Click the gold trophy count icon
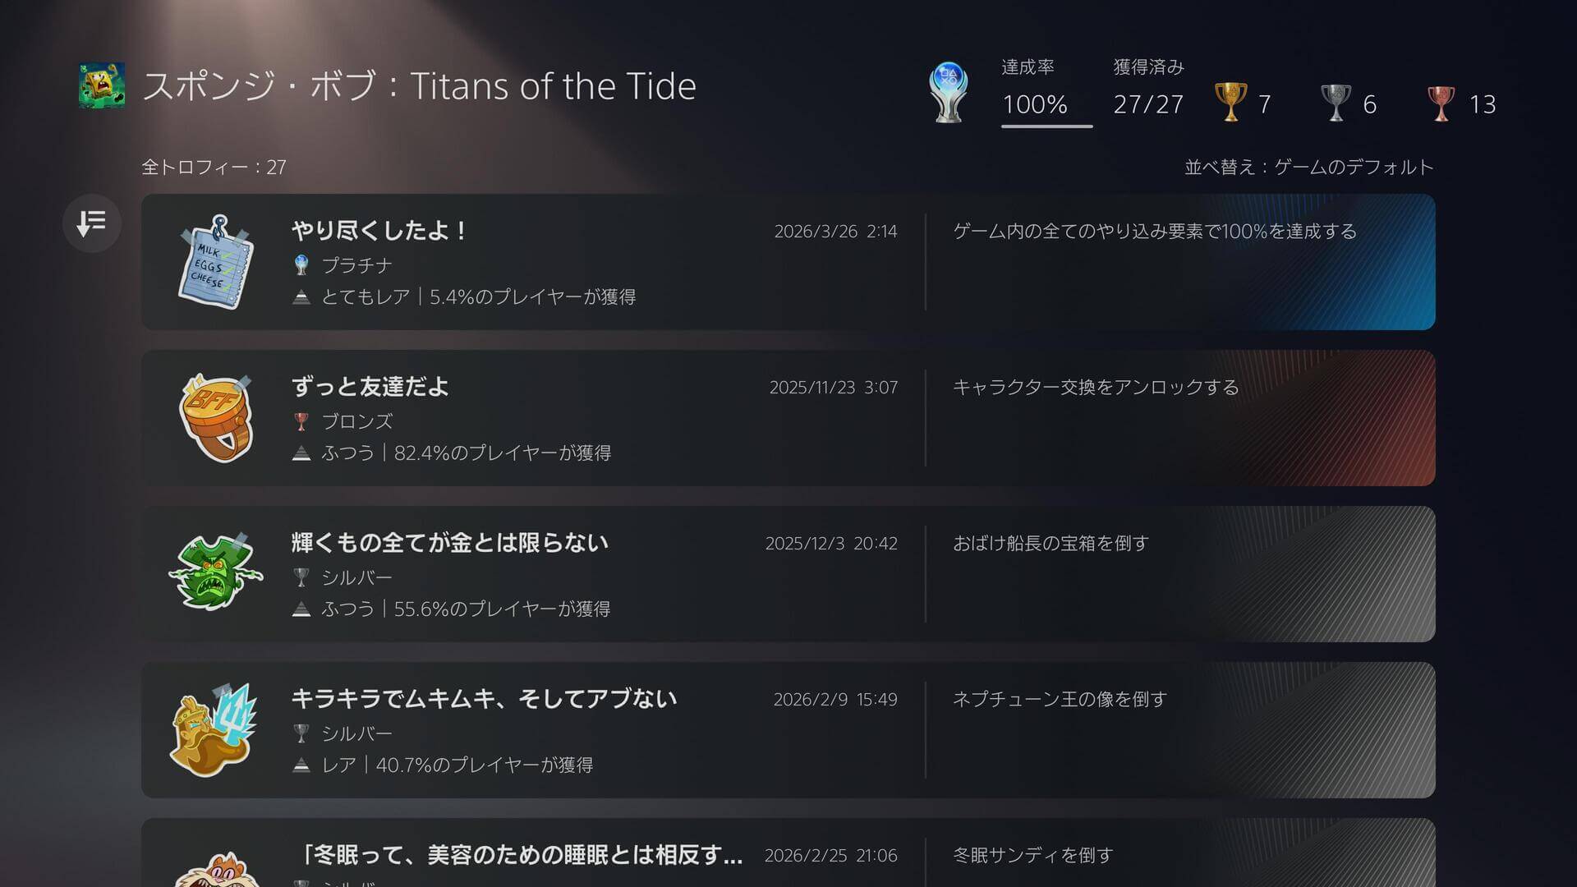Image resolution: width=1577 pixels, height=887 pixels. click(x=1230, y=103)
